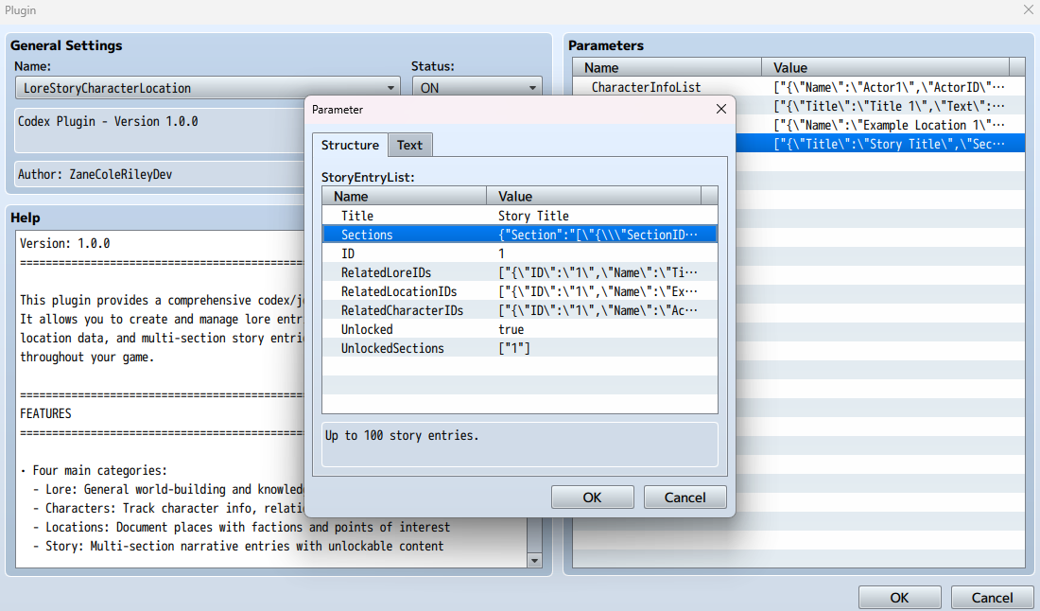This screenshot has width=1040, height=611.
Task: Click the Value column header in Parameter dialog
Action: point(594,196)
